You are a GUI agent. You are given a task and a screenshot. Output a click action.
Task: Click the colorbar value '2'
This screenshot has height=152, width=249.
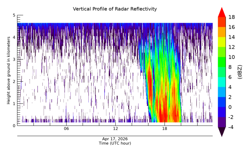pyautogui.click(x=230, y=97)
